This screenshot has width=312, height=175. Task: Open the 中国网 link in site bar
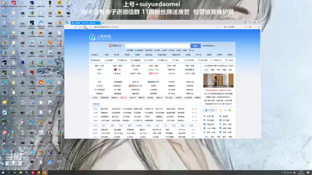[x=138, y=55]
